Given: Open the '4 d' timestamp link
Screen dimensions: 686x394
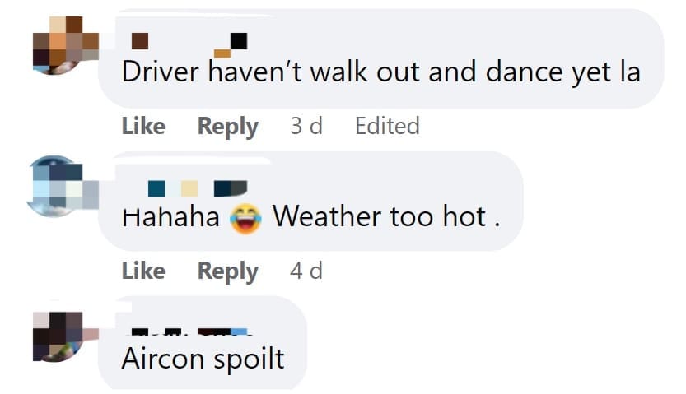Looking at the screenshot, I should (306, 271).
